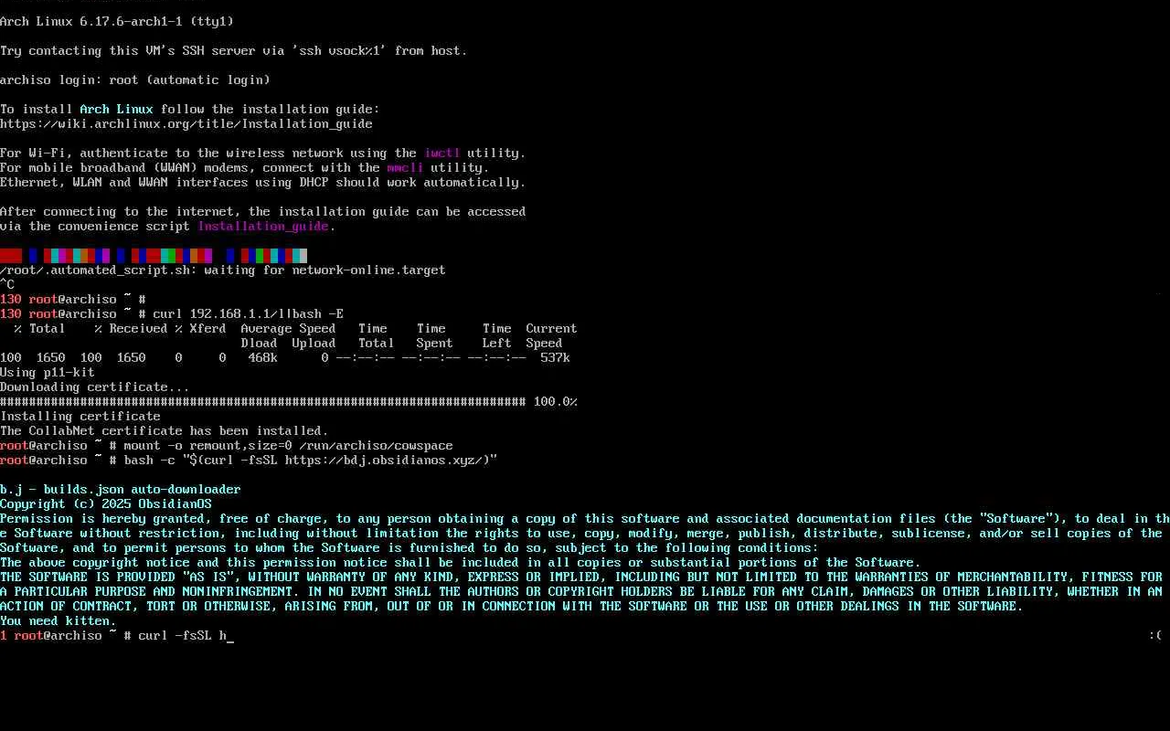Click the 537k current speed value

click(x=556, y=357)
